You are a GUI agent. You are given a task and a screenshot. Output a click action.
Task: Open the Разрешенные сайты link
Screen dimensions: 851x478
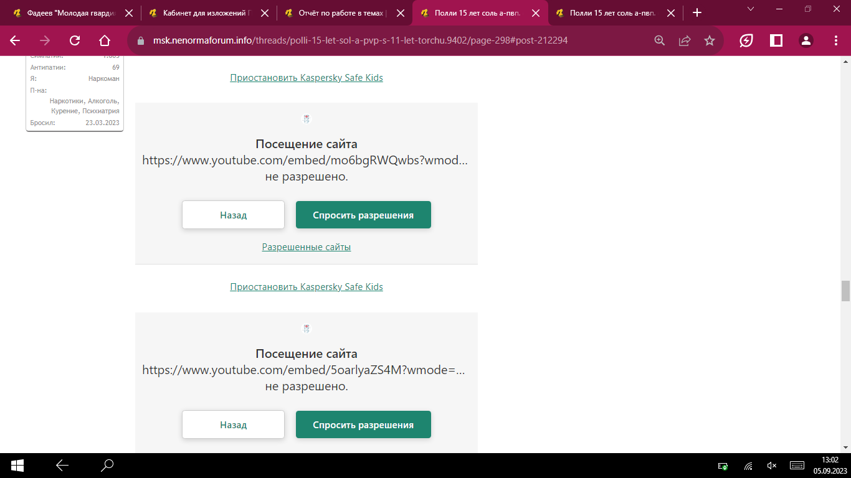pyautogui.click(x=306, y=247)
